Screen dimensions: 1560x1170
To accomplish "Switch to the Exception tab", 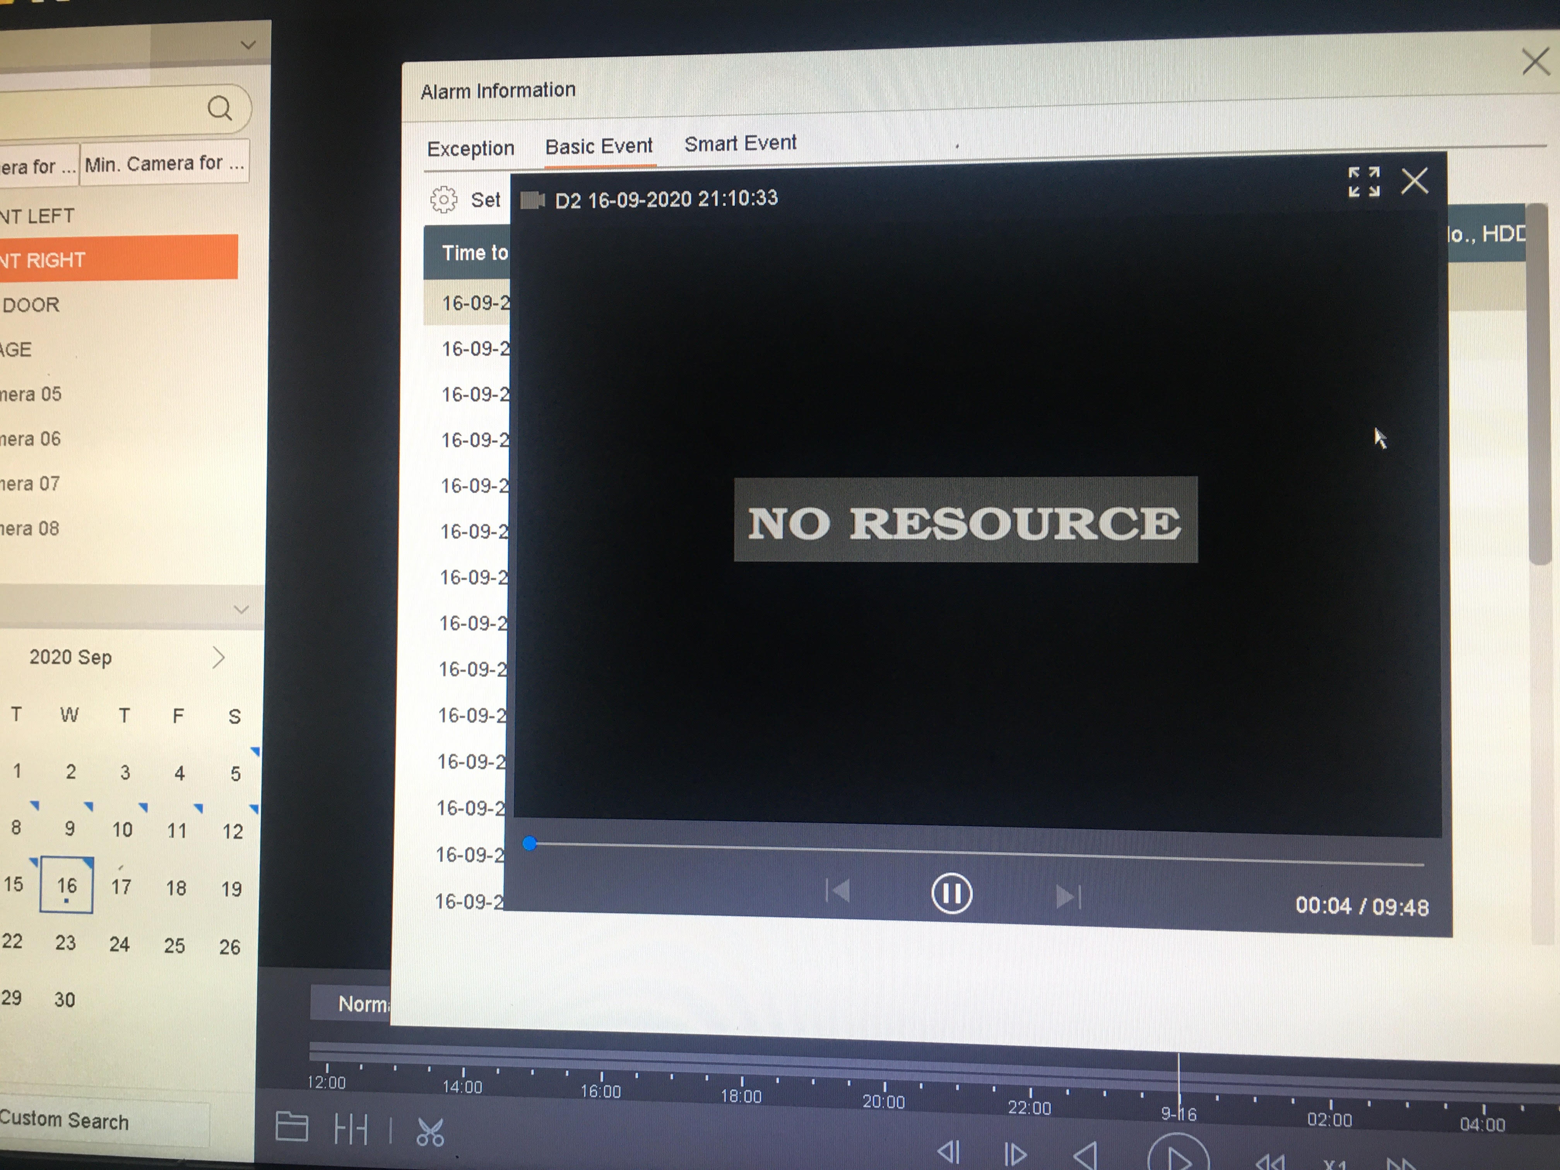I will pyautogui.click(x=470, y=149).
